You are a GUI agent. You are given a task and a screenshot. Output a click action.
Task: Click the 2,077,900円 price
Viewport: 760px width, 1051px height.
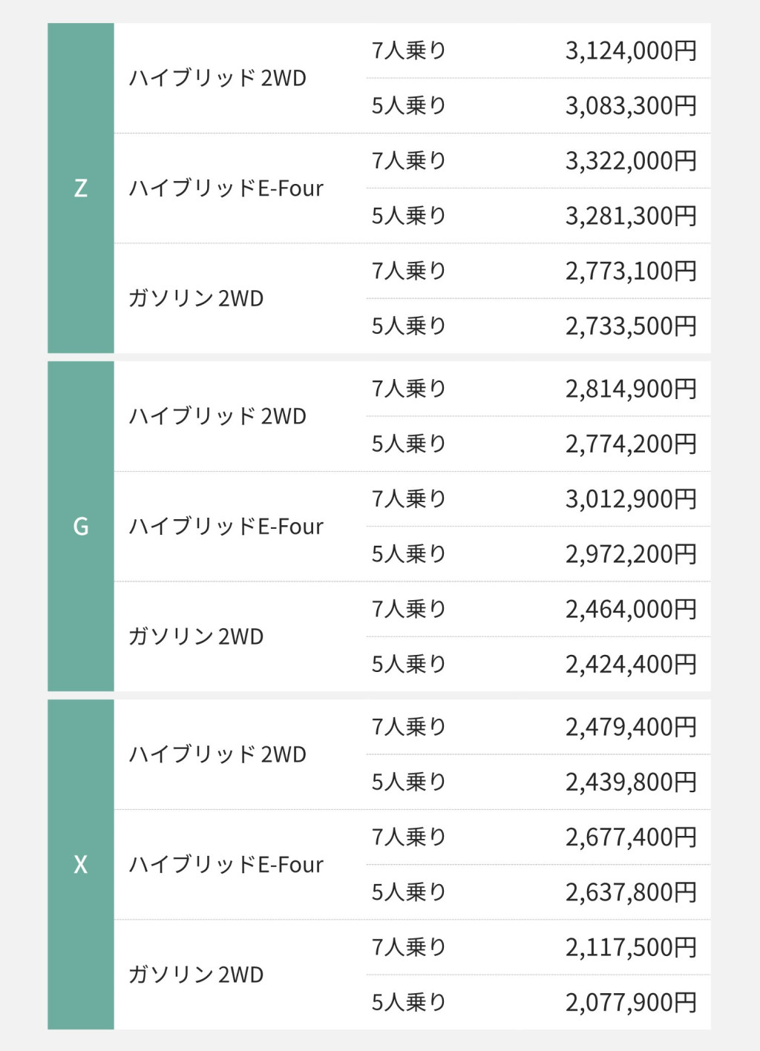pos(631,1003)
